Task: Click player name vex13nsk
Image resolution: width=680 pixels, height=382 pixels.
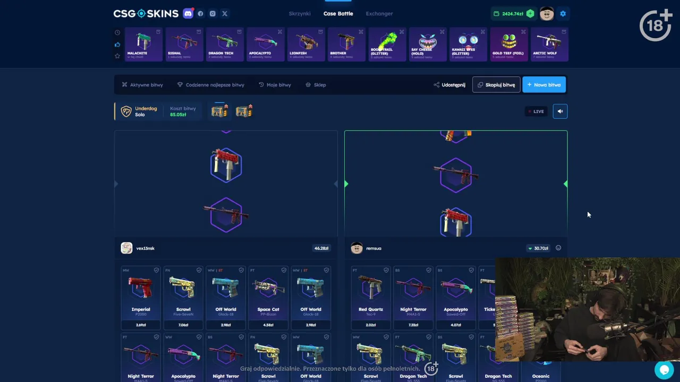Action: click(x=145, y=248)
